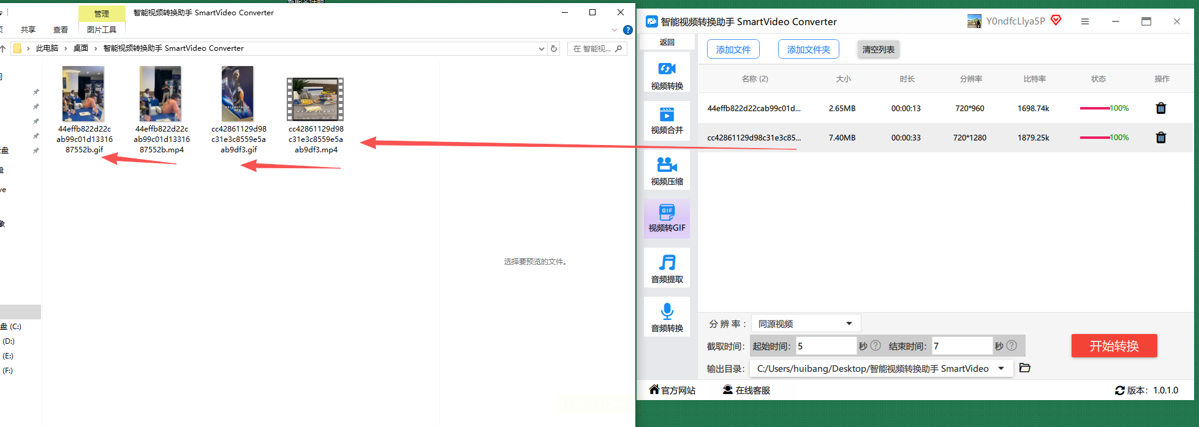
Task: Open the 音频转换 audio convert tool
Action: coord(667,316)
